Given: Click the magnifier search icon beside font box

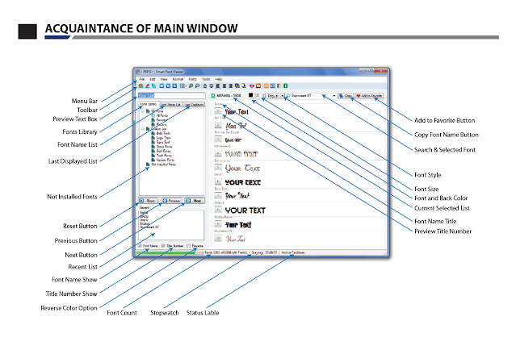Looking at the screenshot, I should point(288,96).
